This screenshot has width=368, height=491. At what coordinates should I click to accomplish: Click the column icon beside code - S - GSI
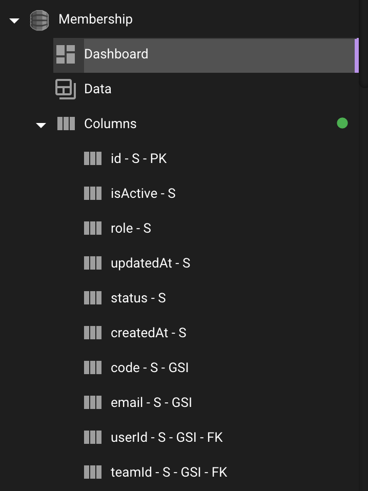93,367
